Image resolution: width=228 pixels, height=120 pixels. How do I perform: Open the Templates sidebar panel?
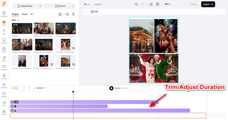pos(4,14)
